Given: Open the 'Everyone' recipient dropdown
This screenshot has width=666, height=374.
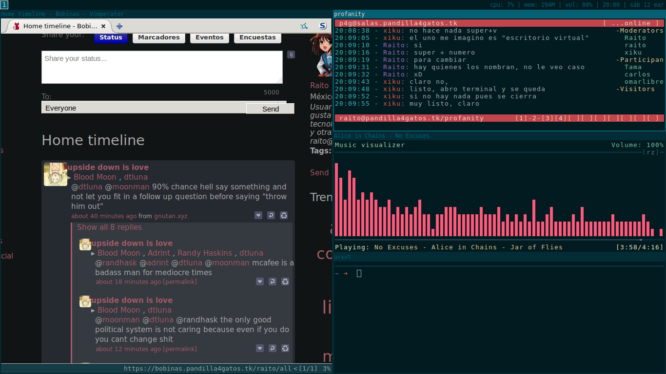Looking at the screenshot, I should (x=144, y=108).
